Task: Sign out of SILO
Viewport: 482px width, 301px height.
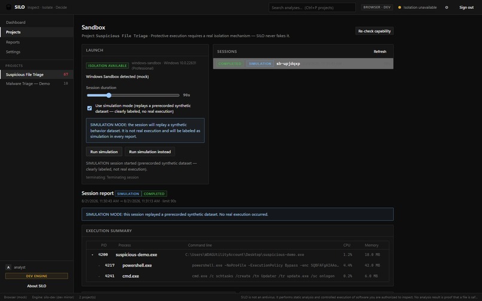Action: pyautogui.click(x=466, y=7)
